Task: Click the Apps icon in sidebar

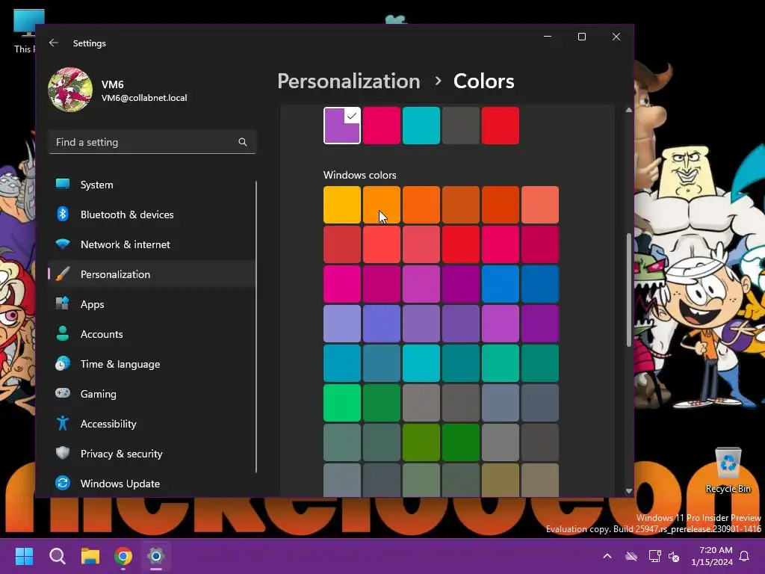Action: pos(63,303)
